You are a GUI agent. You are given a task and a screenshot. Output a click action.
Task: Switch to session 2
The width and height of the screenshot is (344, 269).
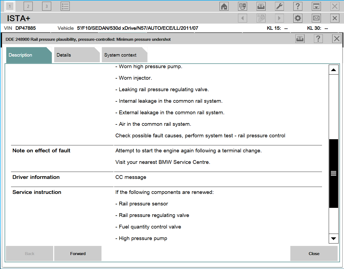28,6
